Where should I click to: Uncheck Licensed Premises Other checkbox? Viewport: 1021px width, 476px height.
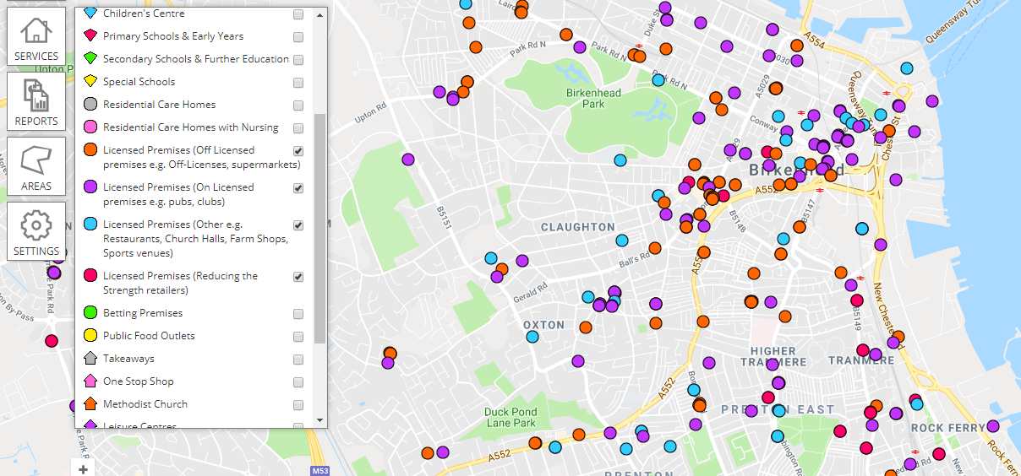coord(298,225)
